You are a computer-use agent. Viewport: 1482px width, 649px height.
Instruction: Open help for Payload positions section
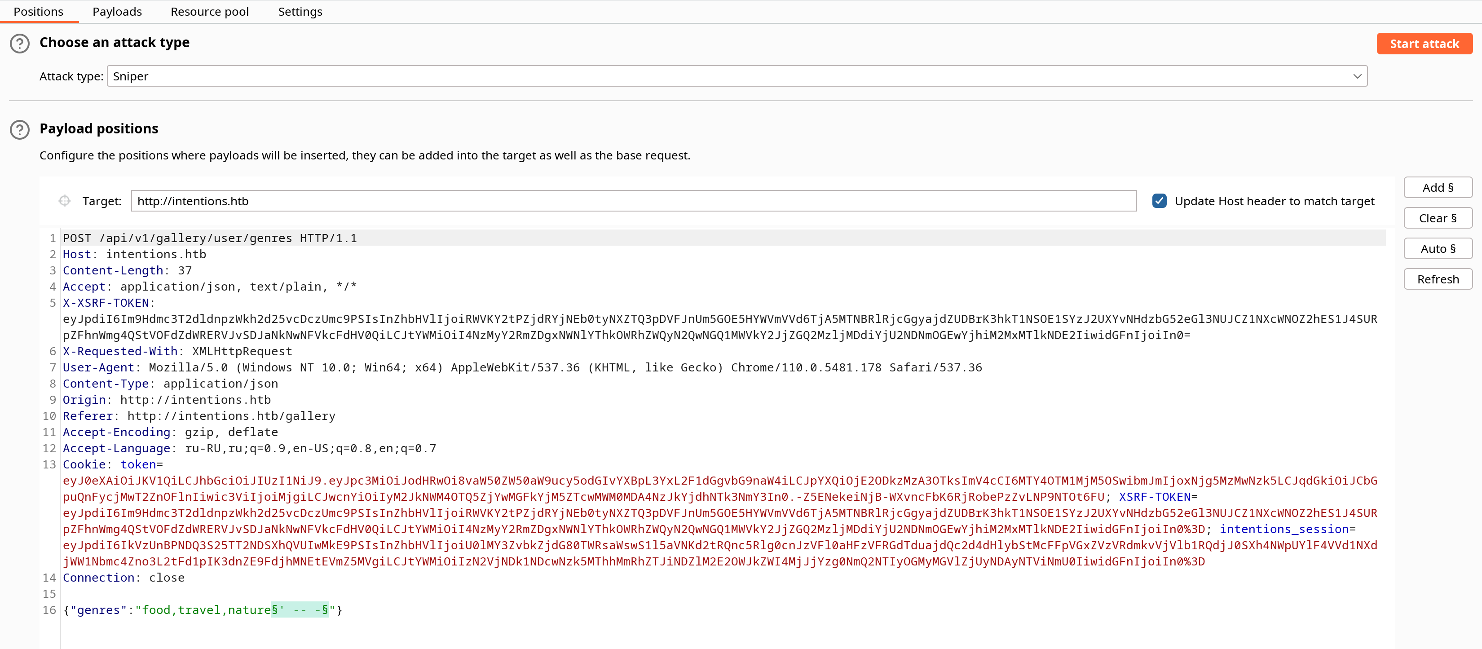tap(20, 130)
